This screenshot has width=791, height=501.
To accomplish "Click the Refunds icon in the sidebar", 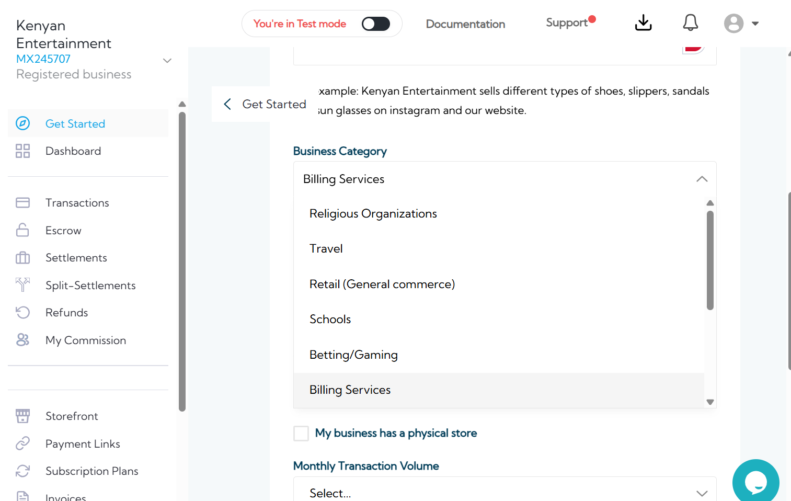I will click(x=22, y=313).
